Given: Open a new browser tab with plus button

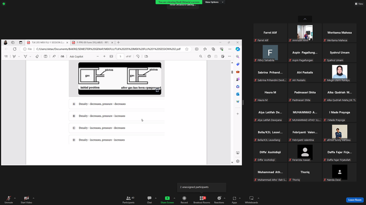Looking at the screenshot, I should coord(118,43).
